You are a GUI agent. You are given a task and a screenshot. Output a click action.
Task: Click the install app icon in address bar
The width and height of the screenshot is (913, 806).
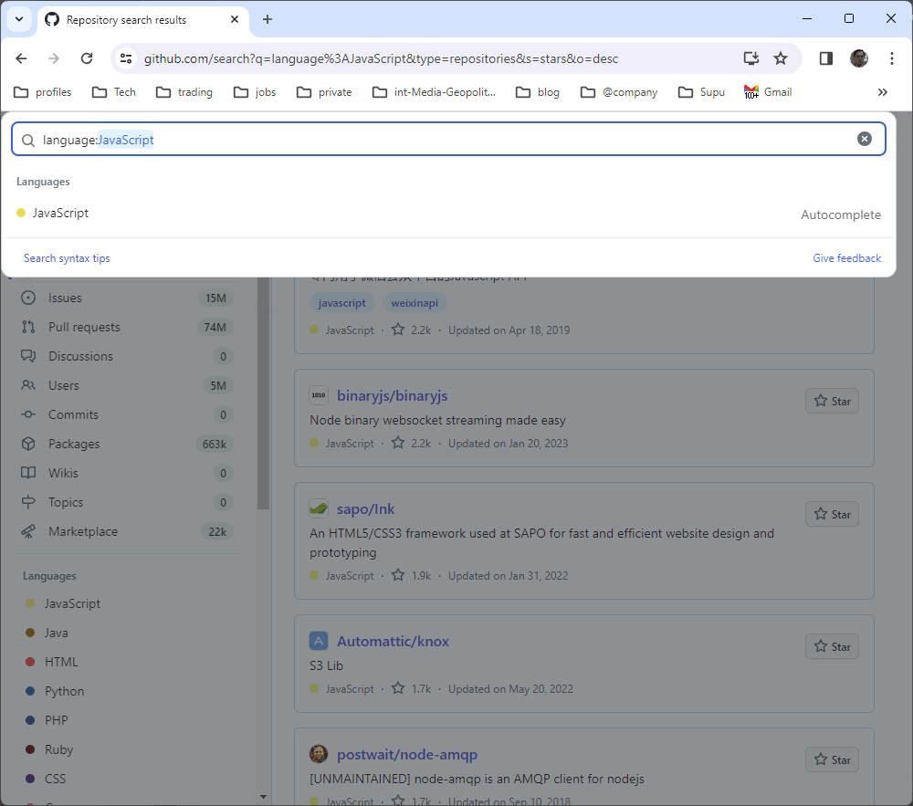750,58
